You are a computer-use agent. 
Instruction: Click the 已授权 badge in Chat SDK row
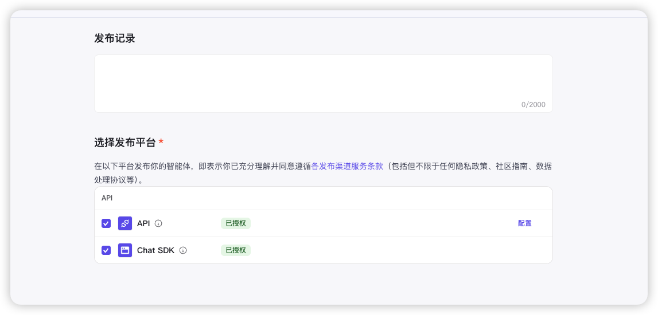tap(236, 250)
